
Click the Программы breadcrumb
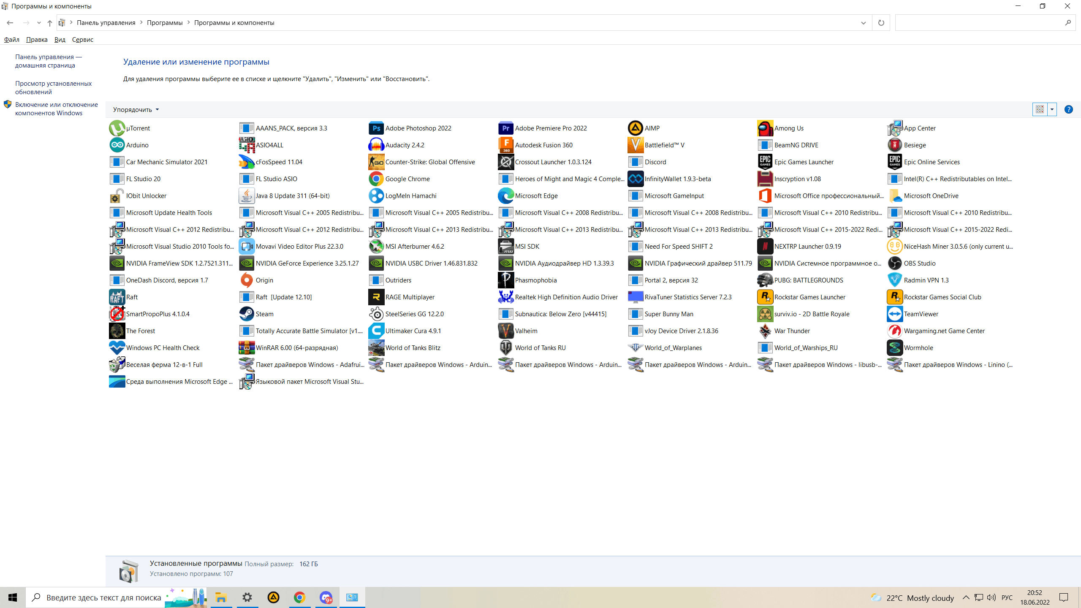pos(165,23)
